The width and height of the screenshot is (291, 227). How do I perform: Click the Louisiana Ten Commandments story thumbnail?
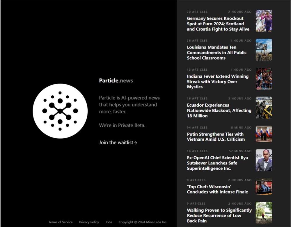pos(264,50)
